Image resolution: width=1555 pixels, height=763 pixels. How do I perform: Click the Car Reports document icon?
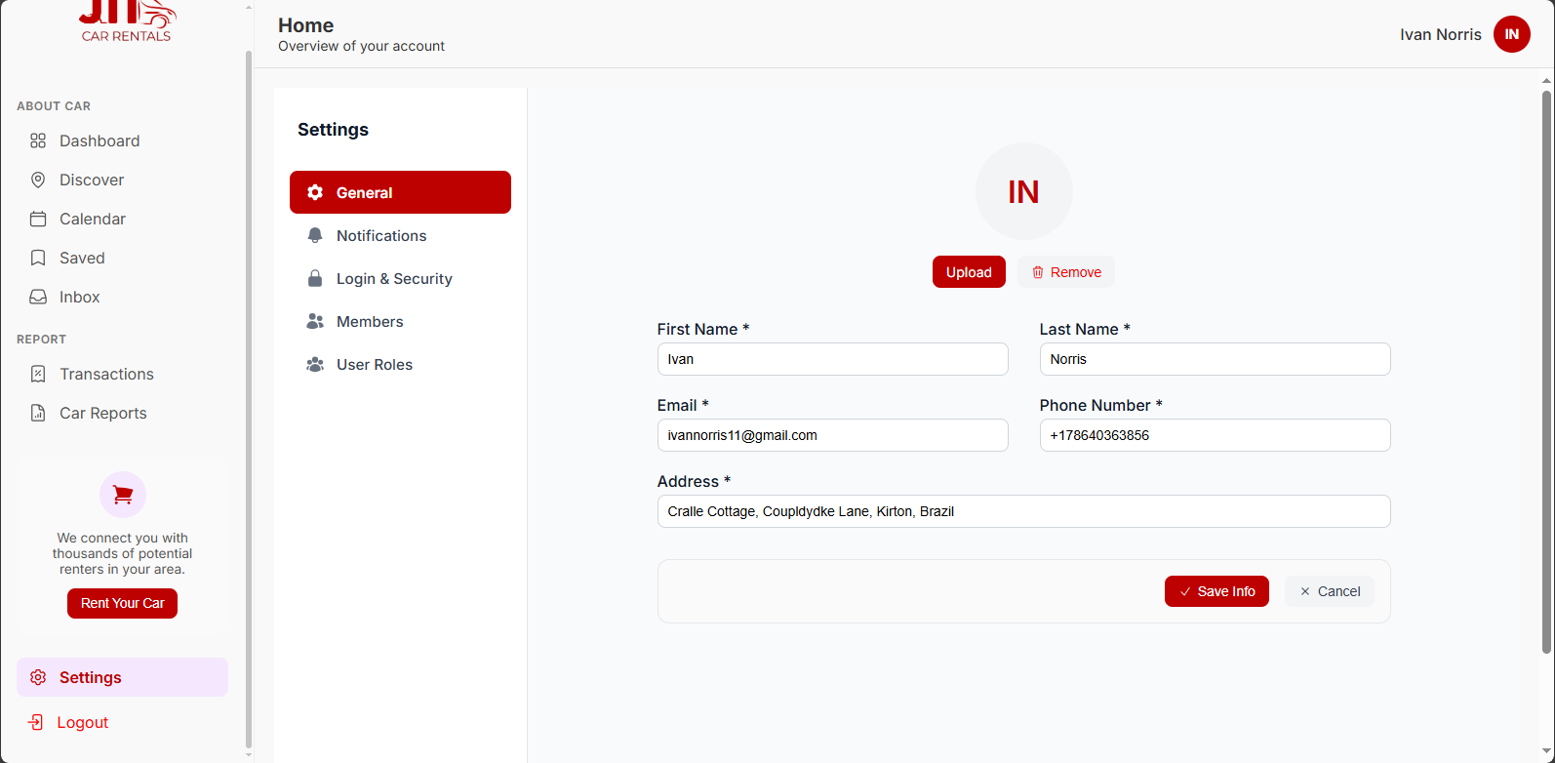(x=38, y=413)
